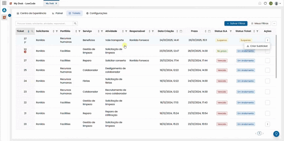Click the refresh icon at top right
The width and height of the screenshot is (284, 141).
(265, 3)
